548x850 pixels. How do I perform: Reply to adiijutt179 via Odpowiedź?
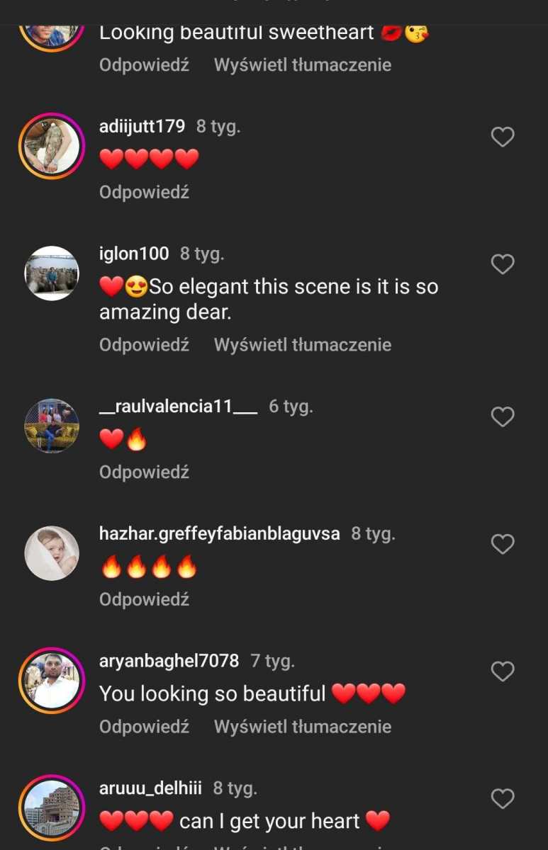pos(144,192)
